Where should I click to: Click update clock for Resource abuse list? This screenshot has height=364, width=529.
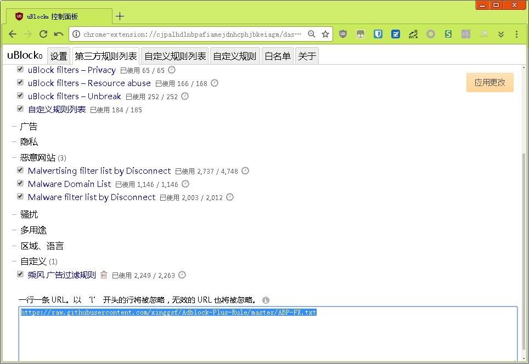pyautogui.click(x=215, y=83)
